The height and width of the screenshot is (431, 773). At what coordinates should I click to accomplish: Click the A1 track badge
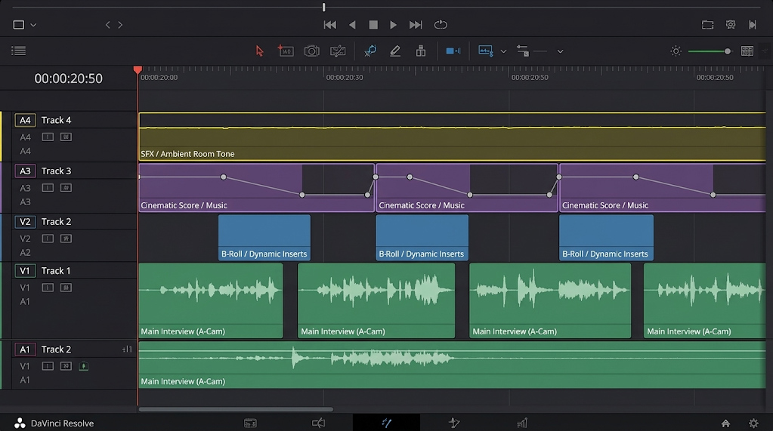[25, 349]
